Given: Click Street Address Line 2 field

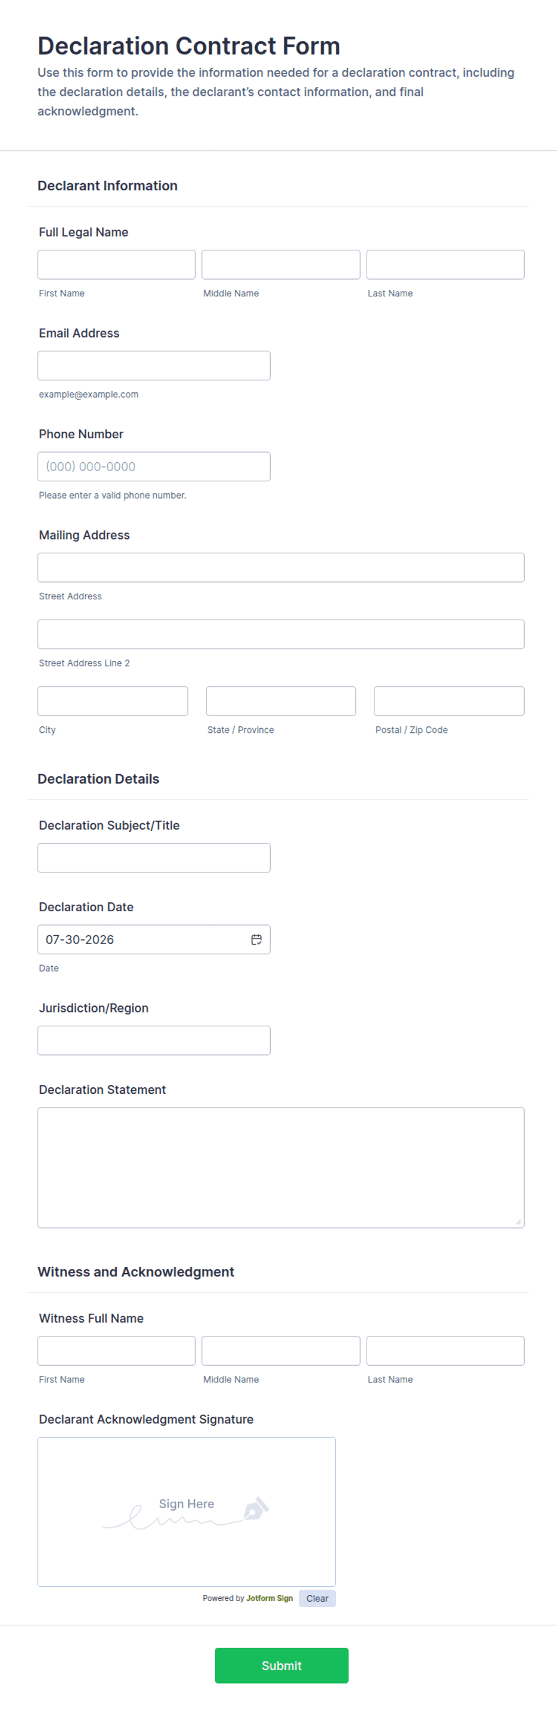Looking at the screenshot, I should coord(281,635).
